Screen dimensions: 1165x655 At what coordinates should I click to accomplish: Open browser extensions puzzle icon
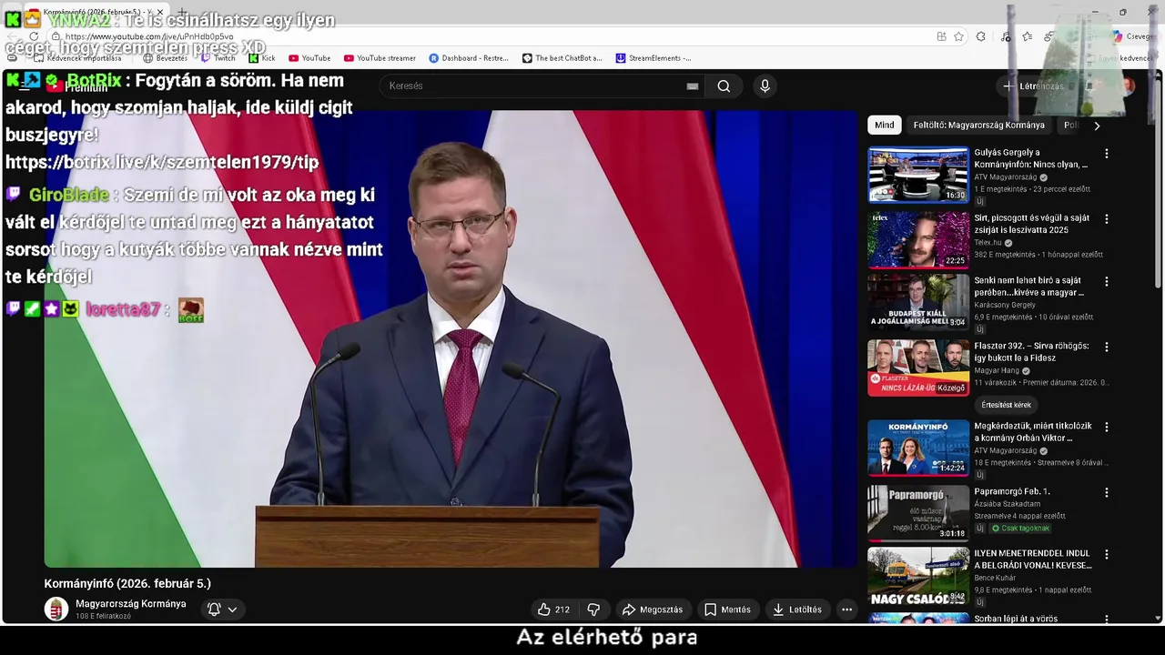pos(980,36)
